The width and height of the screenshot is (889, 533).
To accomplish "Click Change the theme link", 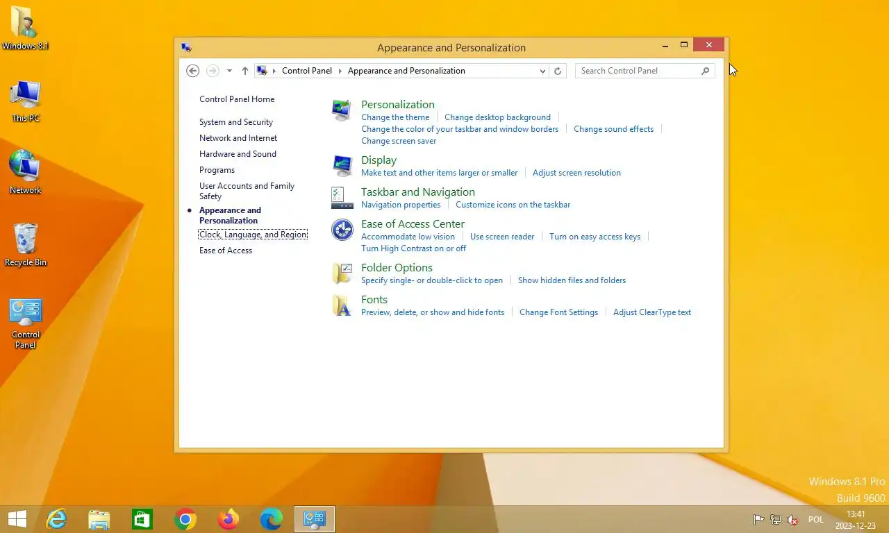I will pos(395,117).
